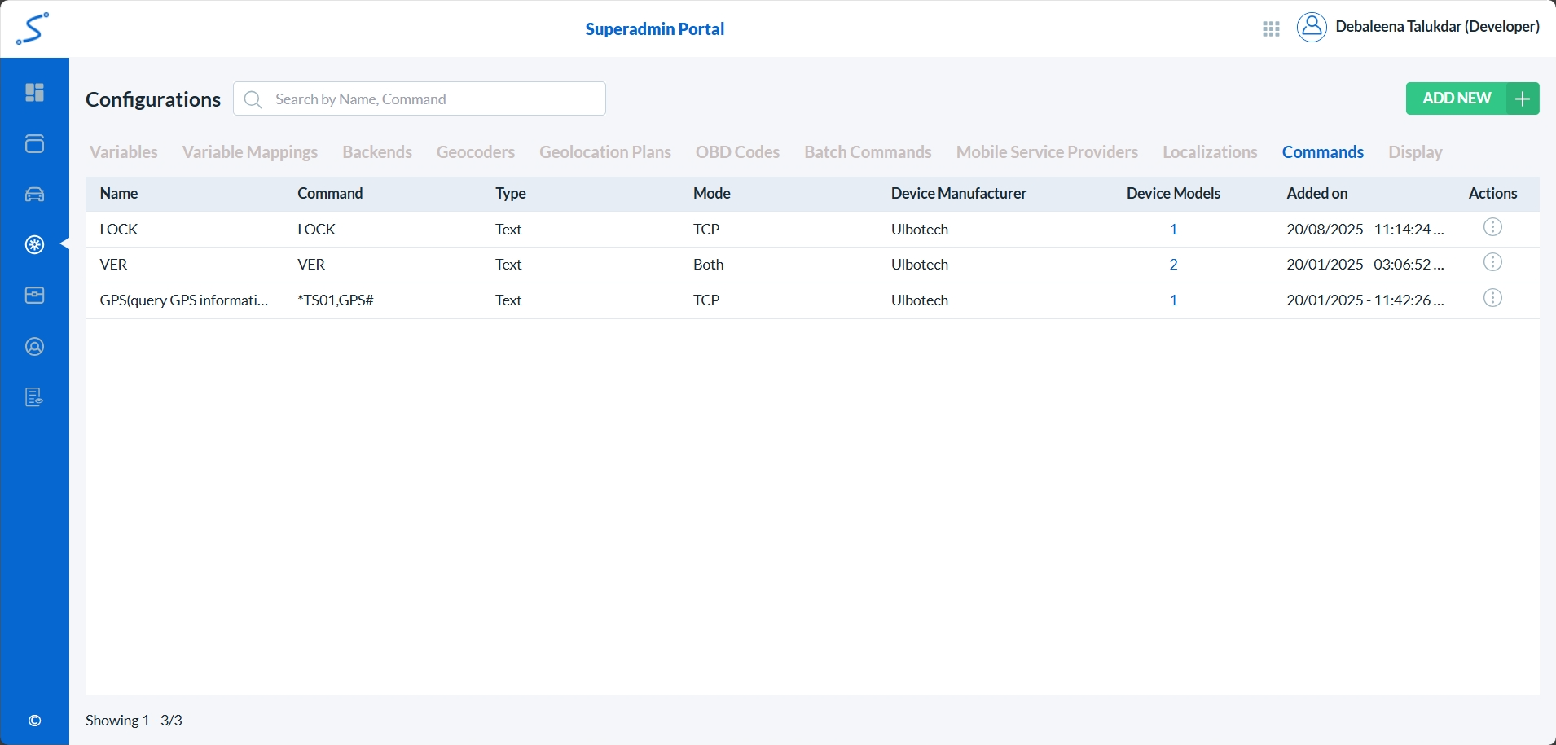Click the ADD NEW button
The width and height of the screenshot is (1556, 745).
tap(1471, 99)
